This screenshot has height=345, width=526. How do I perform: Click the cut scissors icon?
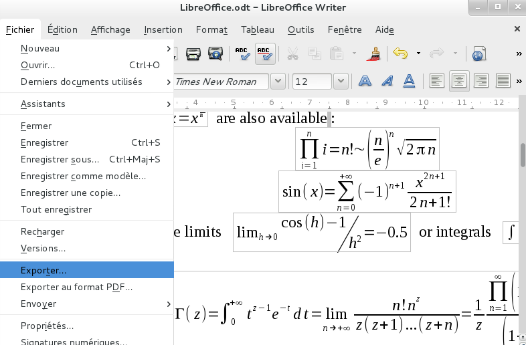292,53
